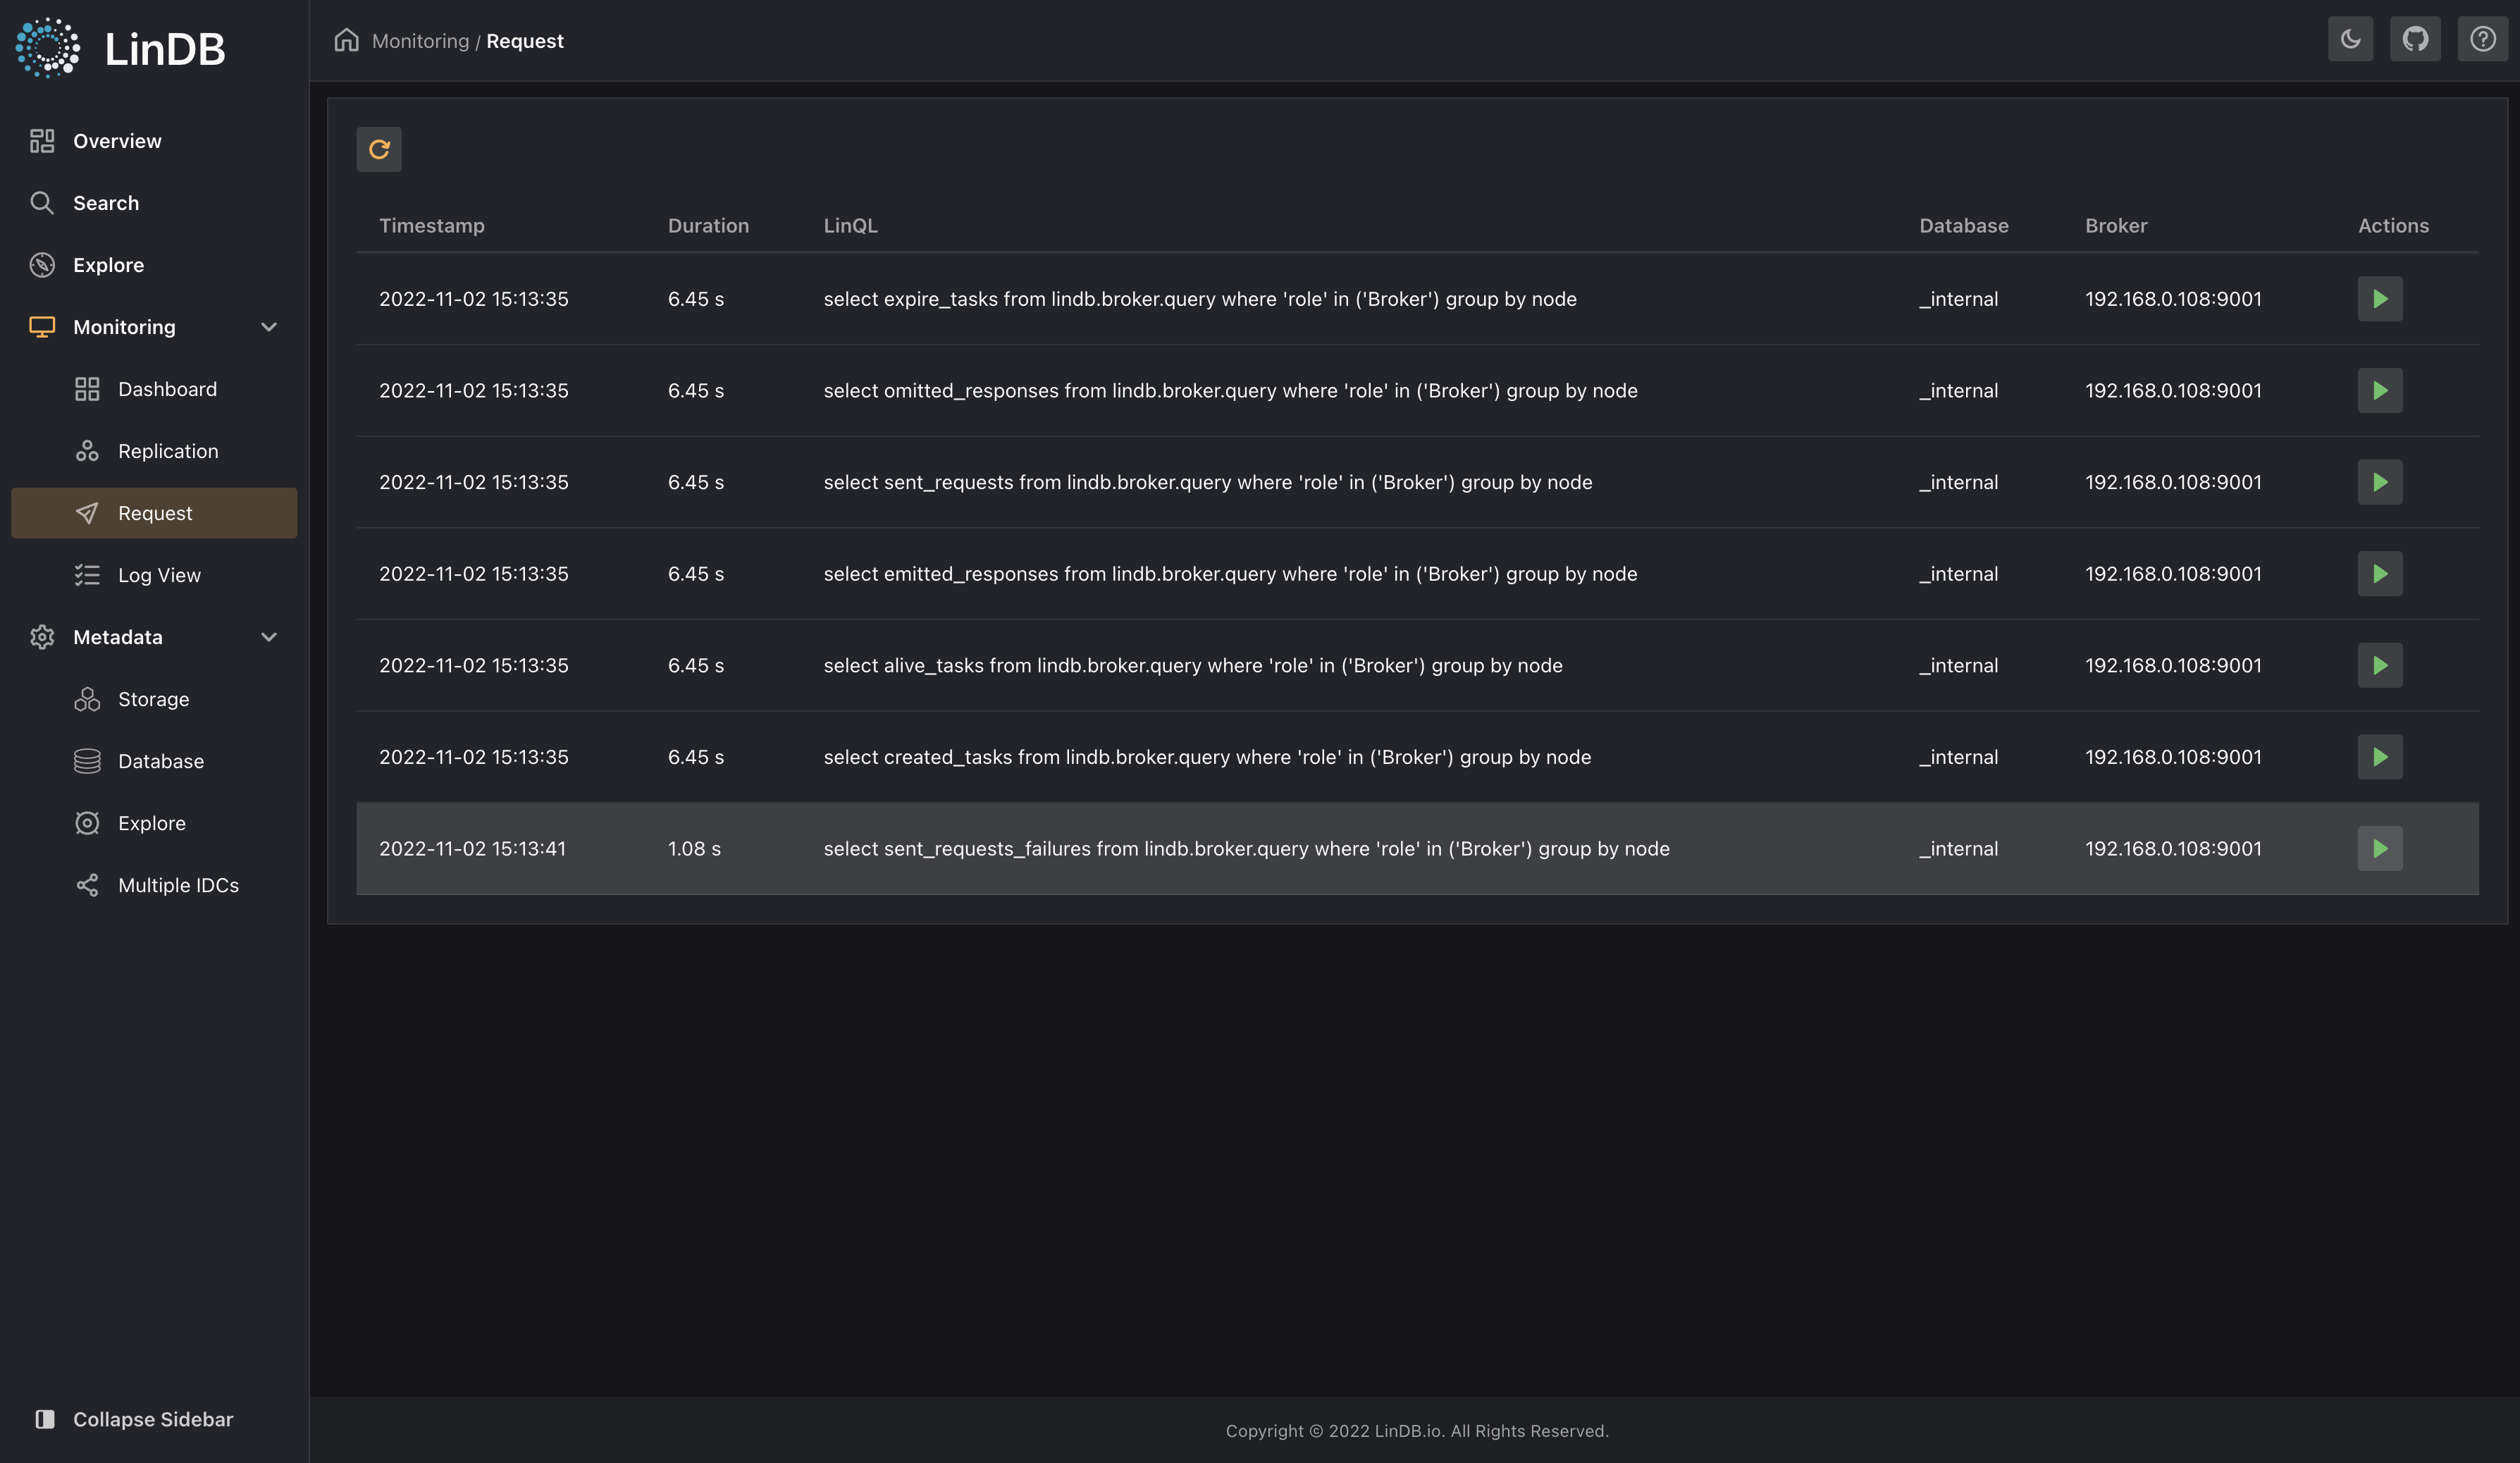Open the Search page from the sidebar
The image size is (2520, 1463).
[x=105, y=202]
